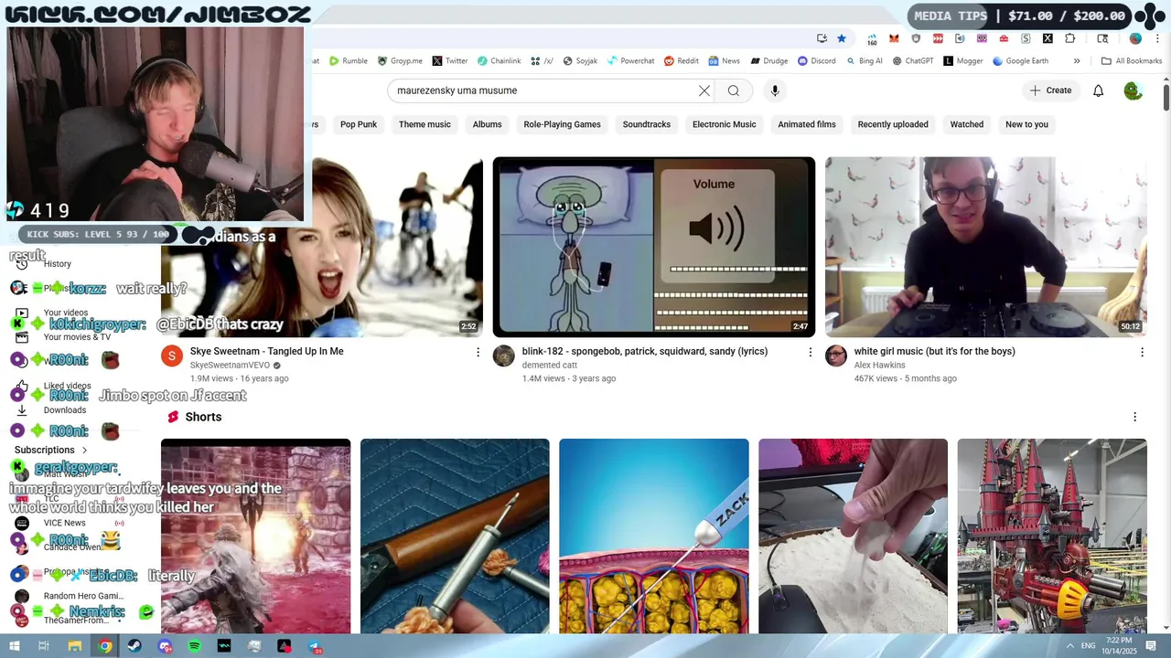1171x658 pixels.
Task: Open the Skye Sweetnam Tangled Up title
Action: click(266, 351)
